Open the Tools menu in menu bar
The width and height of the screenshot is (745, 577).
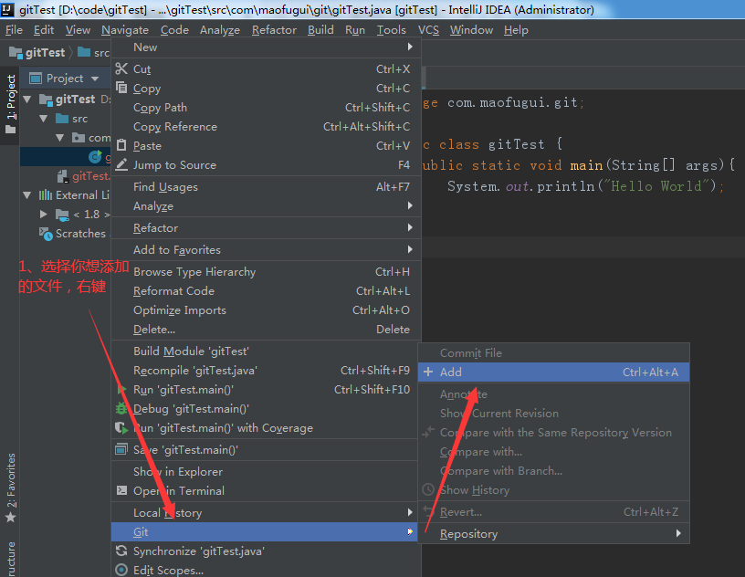pos(391,30)
